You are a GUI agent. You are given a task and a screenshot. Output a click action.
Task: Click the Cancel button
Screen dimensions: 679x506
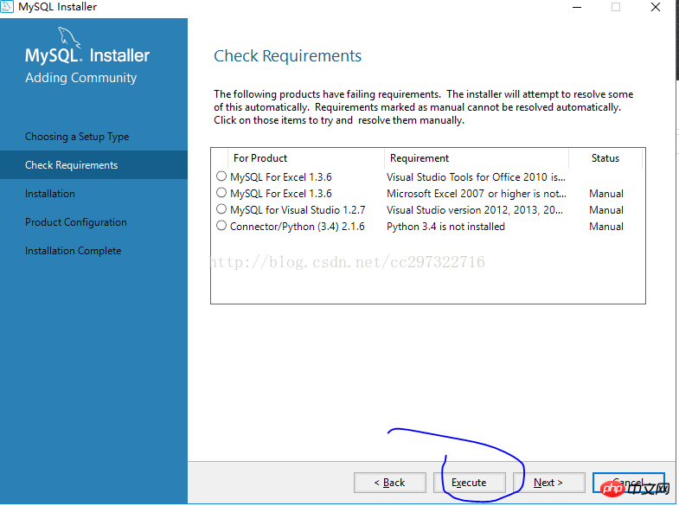(628, 482)
